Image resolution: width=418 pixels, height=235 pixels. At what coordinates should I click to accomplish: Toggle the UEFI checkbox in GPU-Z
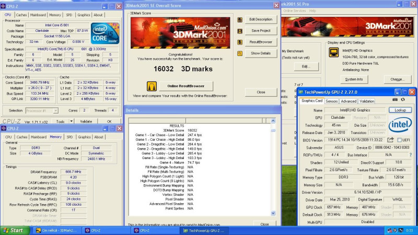399,140
